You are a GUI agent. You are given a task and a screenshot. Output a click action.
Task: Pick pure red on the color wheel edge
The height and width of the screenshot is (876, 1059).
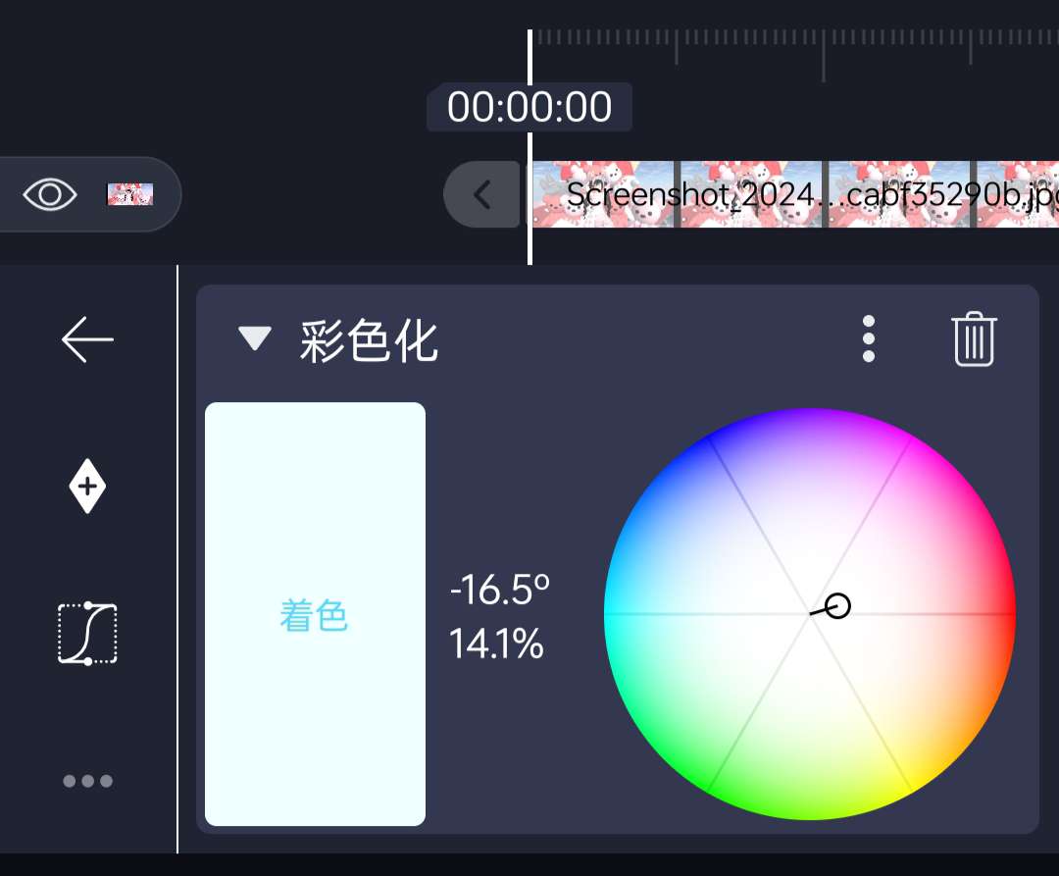[1006, 614]
